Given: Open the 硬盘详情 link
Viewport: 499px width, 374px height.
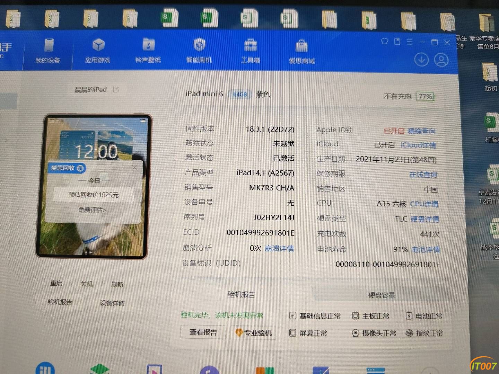Looking at the screenshot, I should (425, 219).
